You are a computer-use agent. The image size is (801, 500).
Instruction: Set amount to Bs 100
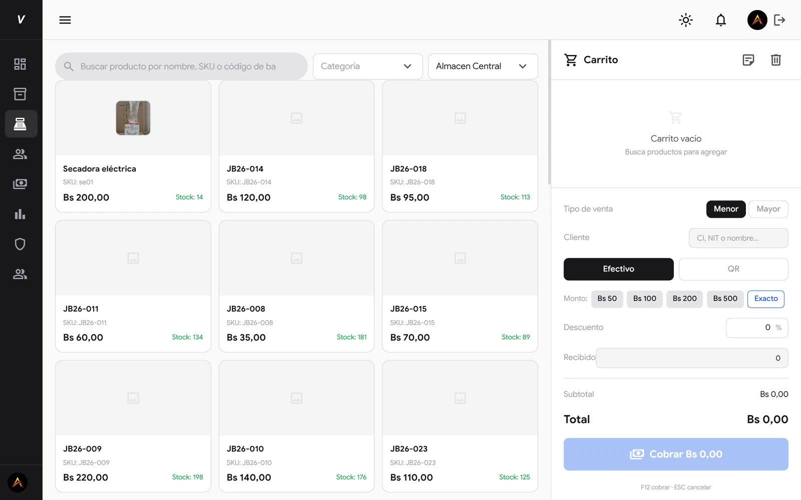pos(645,299)
